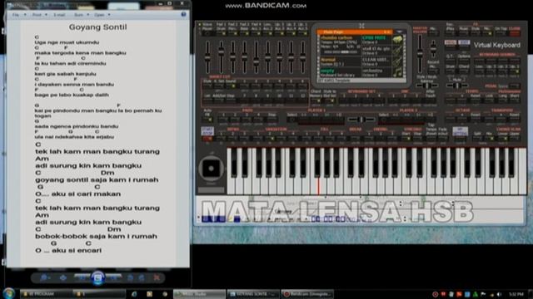Click the taskbar clock

tap(516, 294)
